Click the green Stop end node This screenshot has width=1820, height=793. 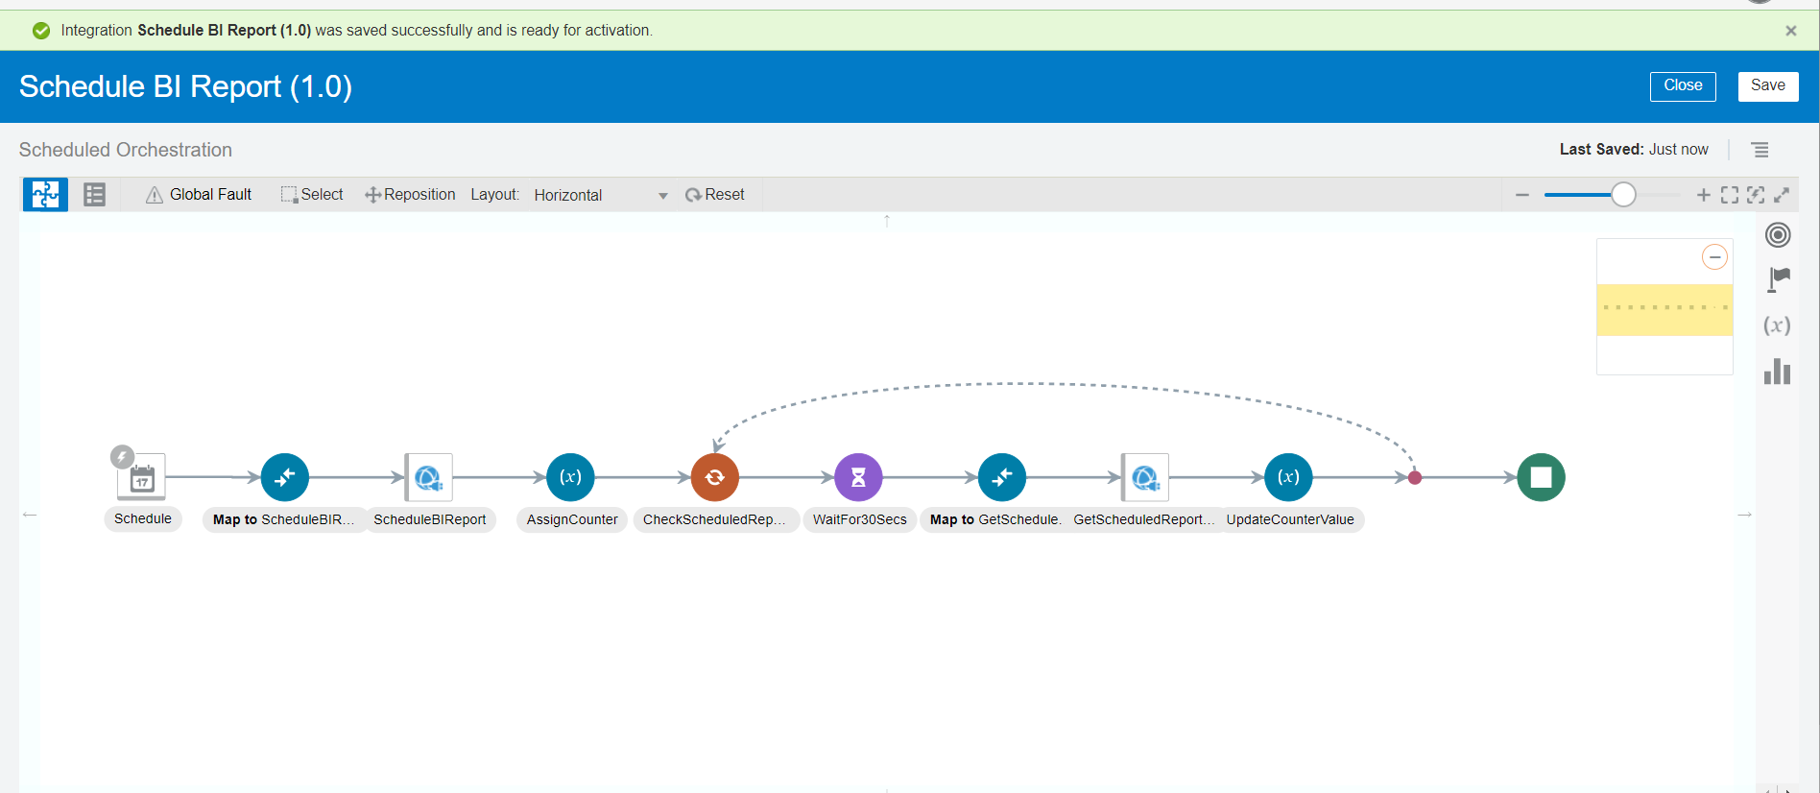(x=1541, y=477)
